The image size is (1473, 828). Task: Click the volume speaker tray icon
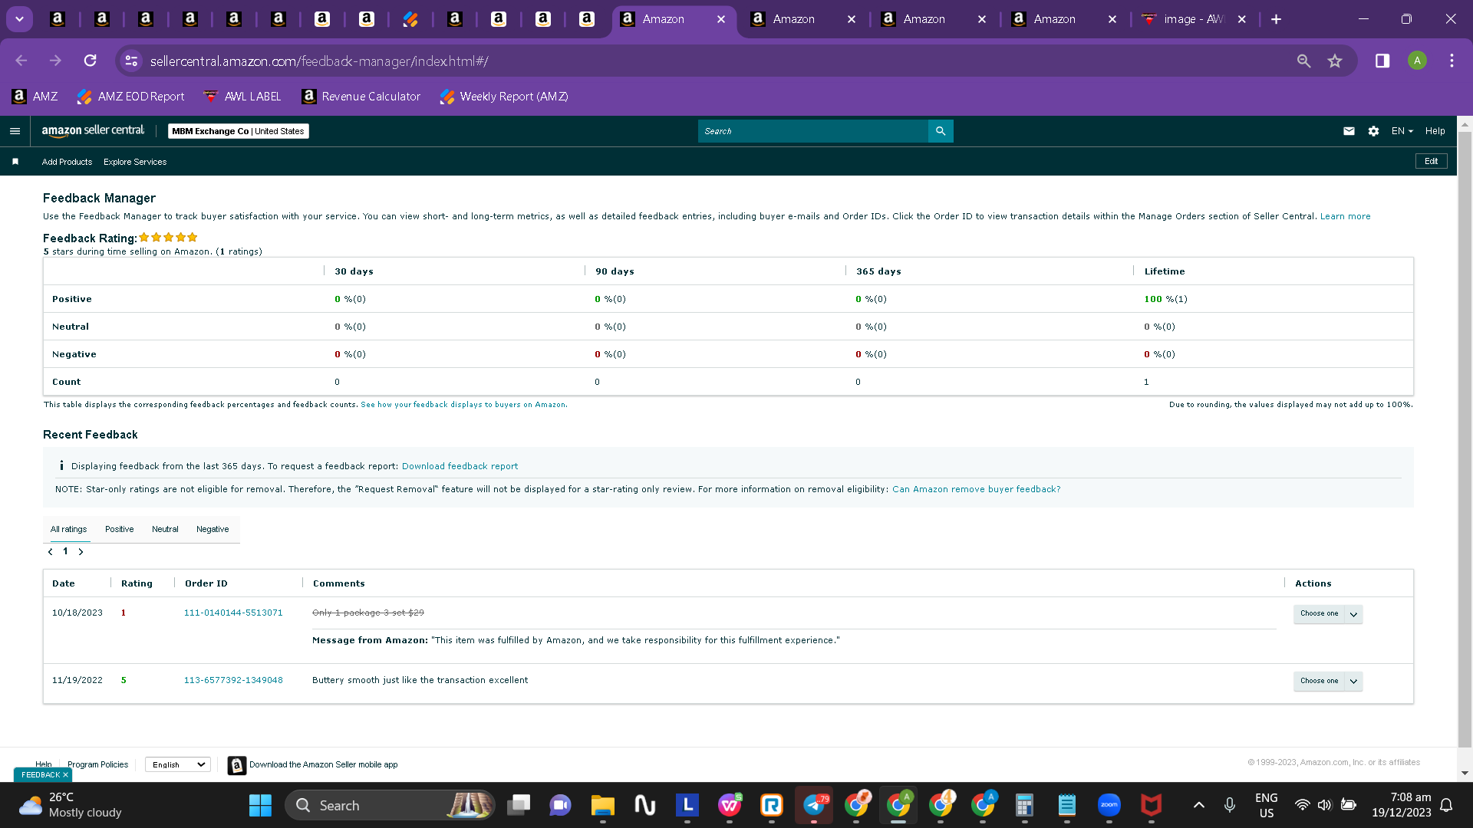coord(1324,805)
